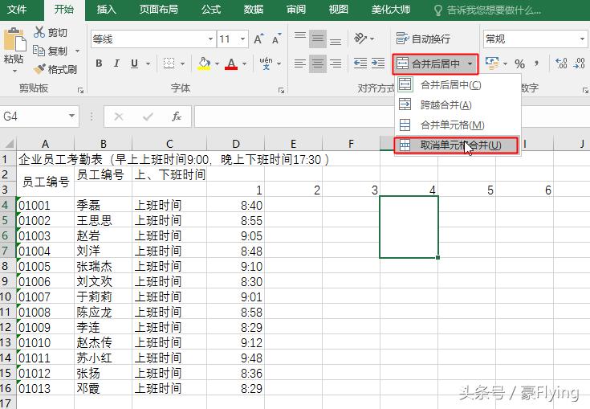Open the fill color dropdown arrow
The height and width of the screenshot is (409, 590).
pos(217,63)
